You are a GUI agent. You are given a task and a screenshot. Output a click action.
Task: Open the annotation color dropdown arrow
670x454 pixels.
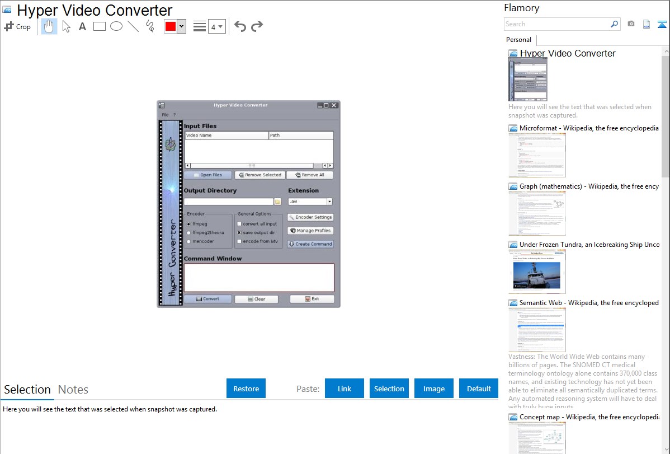(x=182, y=26)
